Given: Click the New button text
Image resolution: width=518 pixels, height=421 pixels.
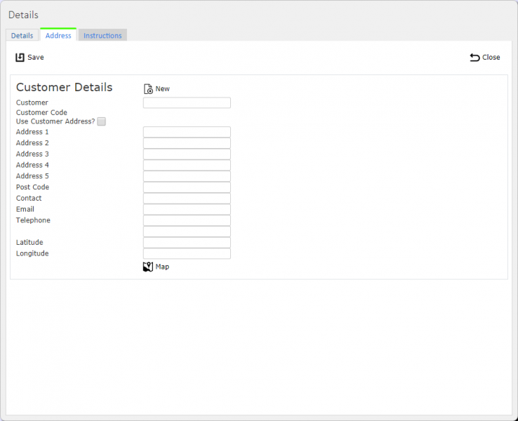Looking at the screenshot, I should [163, 89].
